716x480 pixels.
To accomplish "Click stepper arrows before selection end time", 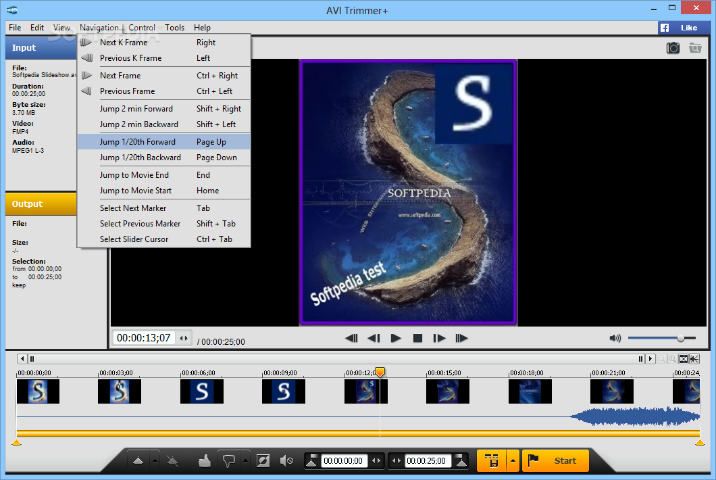I will pos(397,461).
